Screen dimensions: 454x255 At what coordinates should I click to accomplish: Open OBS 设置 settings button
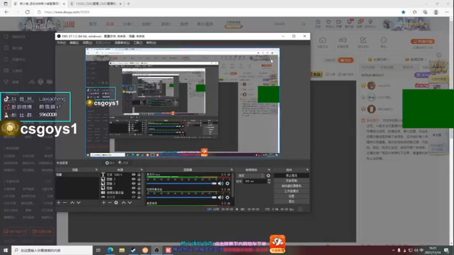(291, 196)
